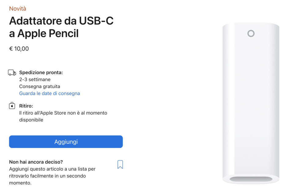
Task: Open Guarda le date di consegna
Action: click(x=49, y=93)
